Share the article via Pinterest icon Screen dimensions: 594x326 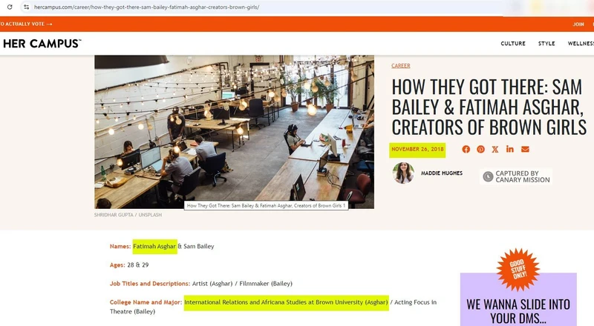pos(481,150)
